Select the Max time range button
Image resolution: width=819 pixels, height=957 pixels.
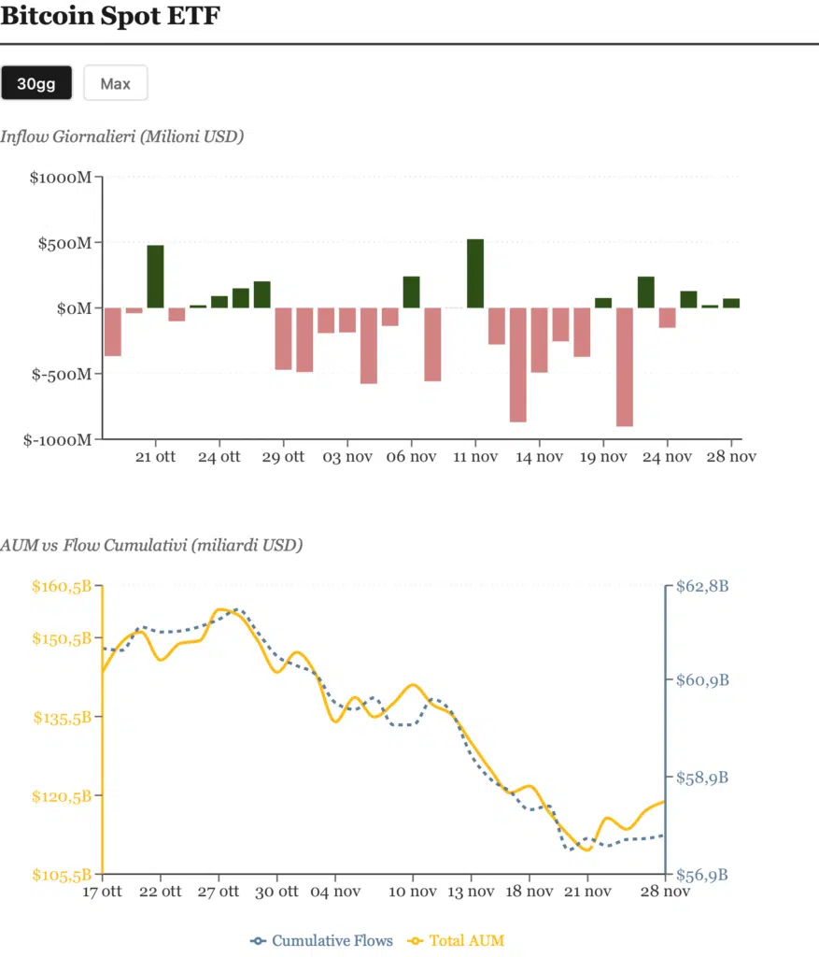point(115,82)
